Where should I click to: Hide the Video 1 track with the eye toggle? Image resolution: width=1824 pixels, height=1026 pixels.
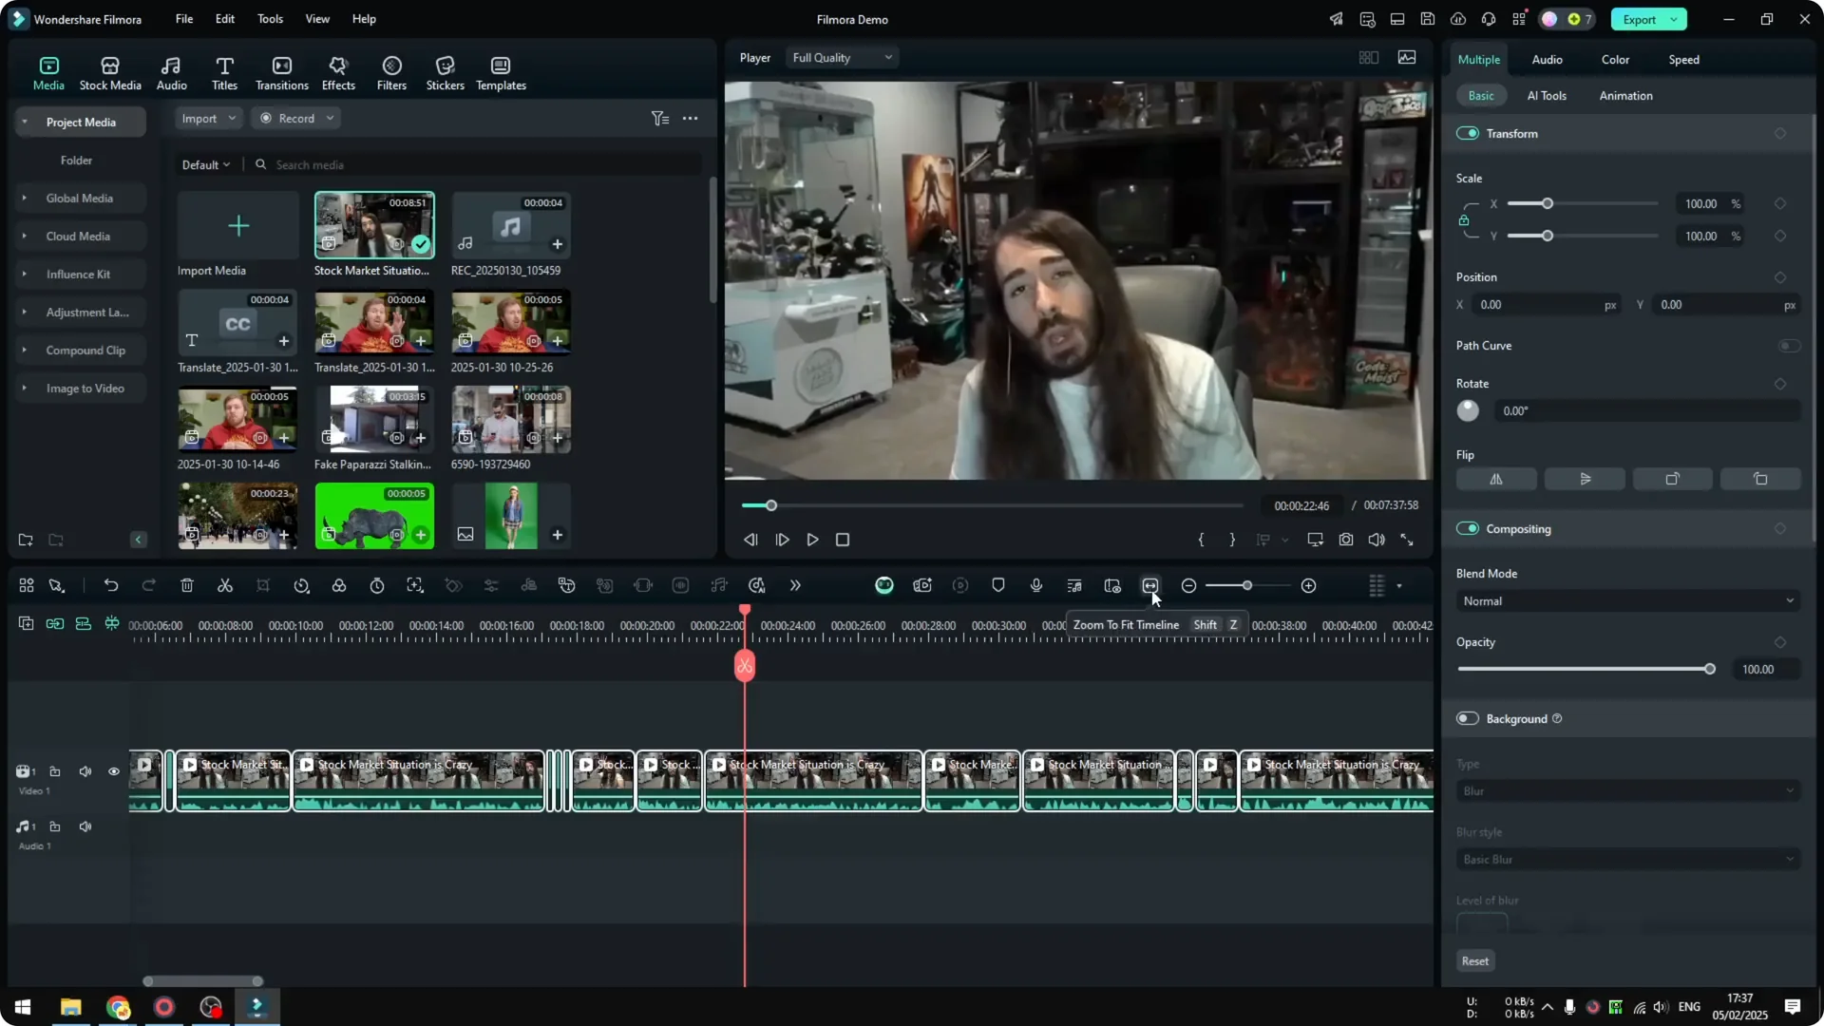[x=114, y=771]
